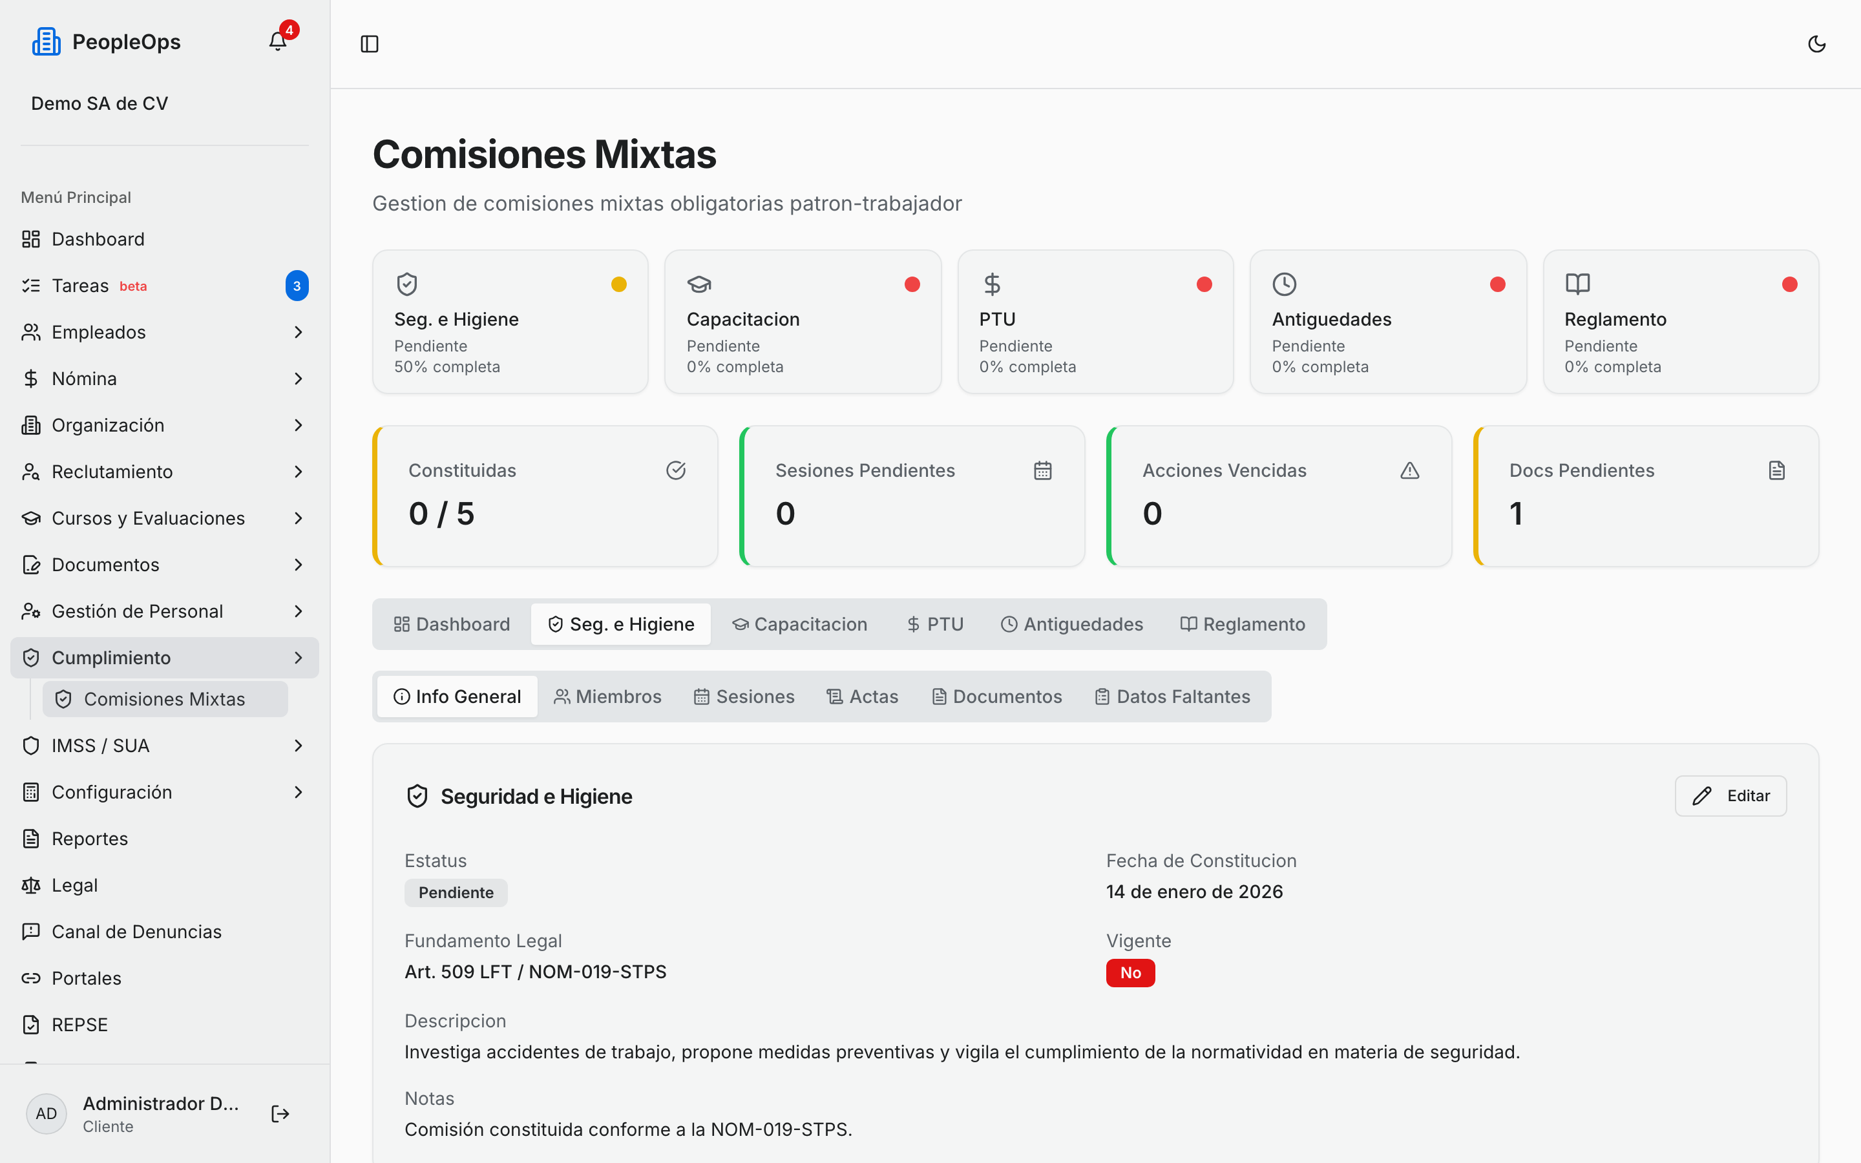Open the Documentos sub-tab
Viewport: 1861px width, 1163px height.
(996, 696)
